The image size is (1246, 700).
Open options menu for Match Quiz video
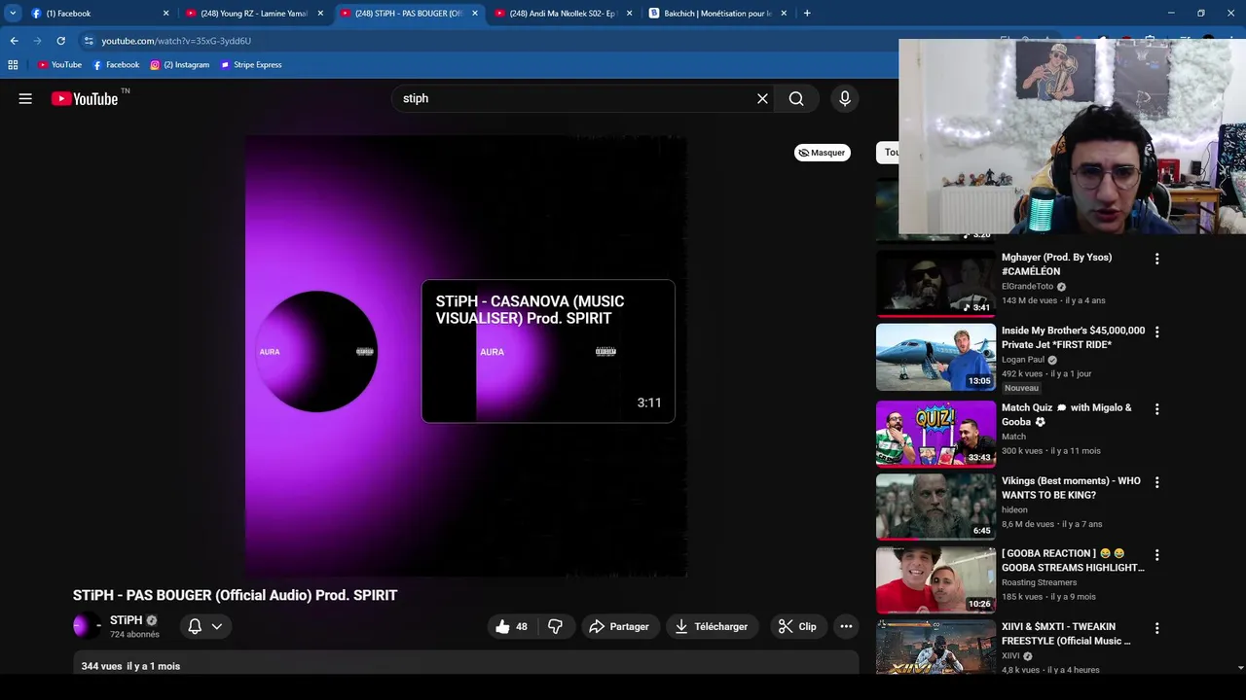tap(1156, 409)
